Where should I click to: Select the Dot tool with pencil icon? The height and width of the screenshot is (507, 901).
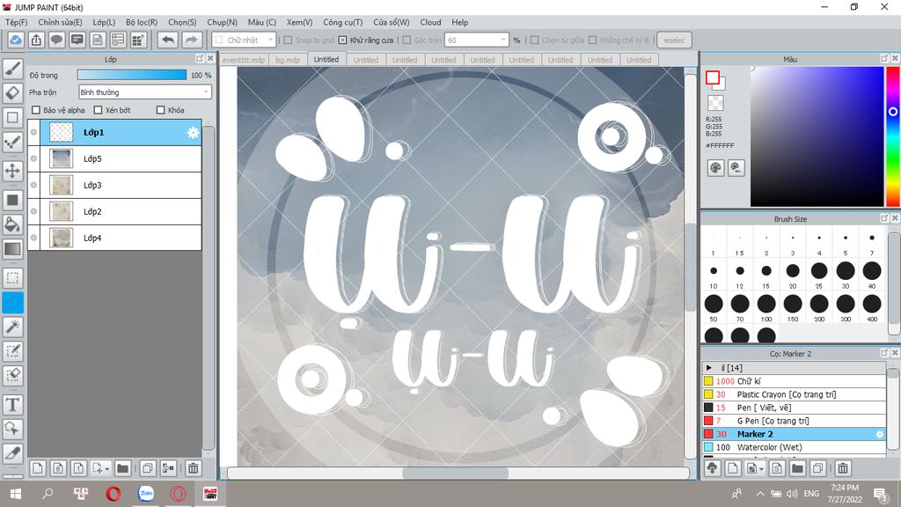click(x=12, y=142)
